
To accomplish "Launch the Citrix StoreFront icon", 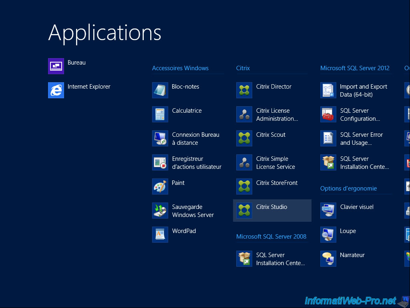I will 244,186.
